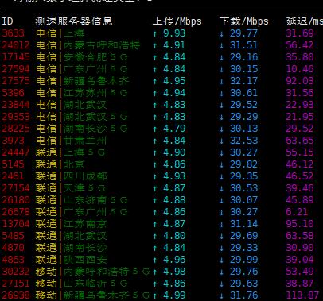Click the upload value 4.95

coord(174,81)
